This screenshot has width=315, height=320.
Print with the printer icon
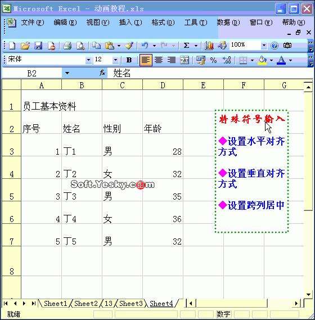[x=67, y=46]
